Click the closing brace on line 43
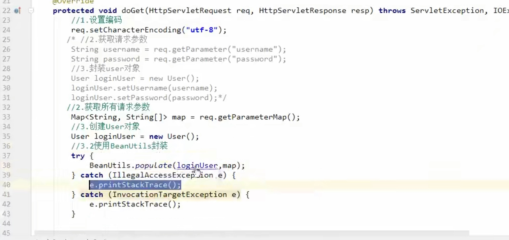509x240 pixels. click(x=73, y=214)
